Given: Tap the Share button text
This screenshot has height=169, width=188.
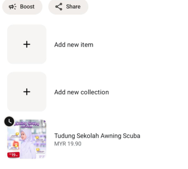Looking at the screenshot, I should point(73,7).
